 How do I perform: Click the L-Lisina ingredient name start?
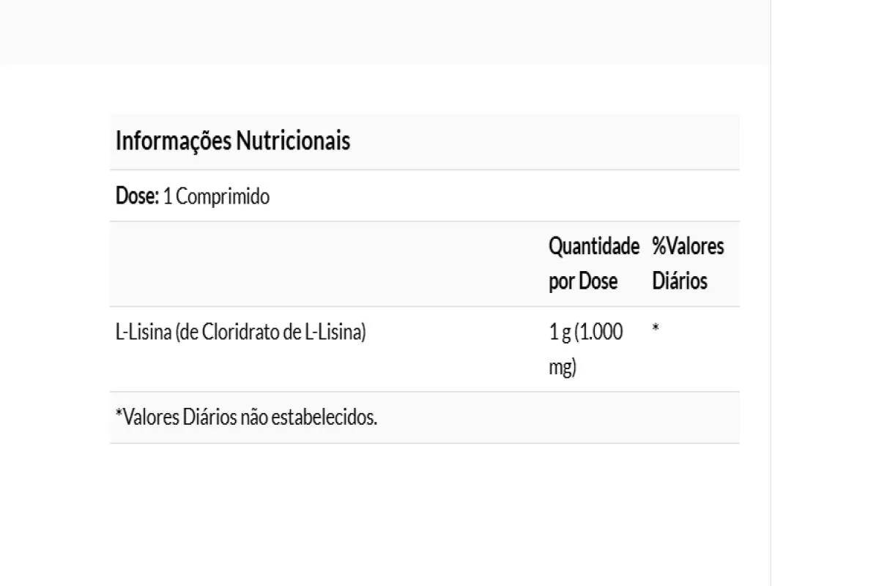point(143,333)
